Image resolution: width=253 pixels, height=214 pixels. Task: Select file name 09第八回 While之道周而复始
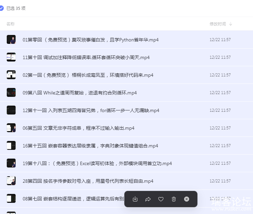click(80, 93)
